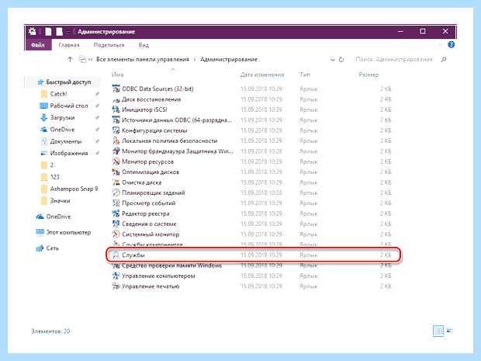This screenshot has height=361, width=481.
Task: Open pinned OneDrive under Быстрый доступ
Action: coord(62,130)
